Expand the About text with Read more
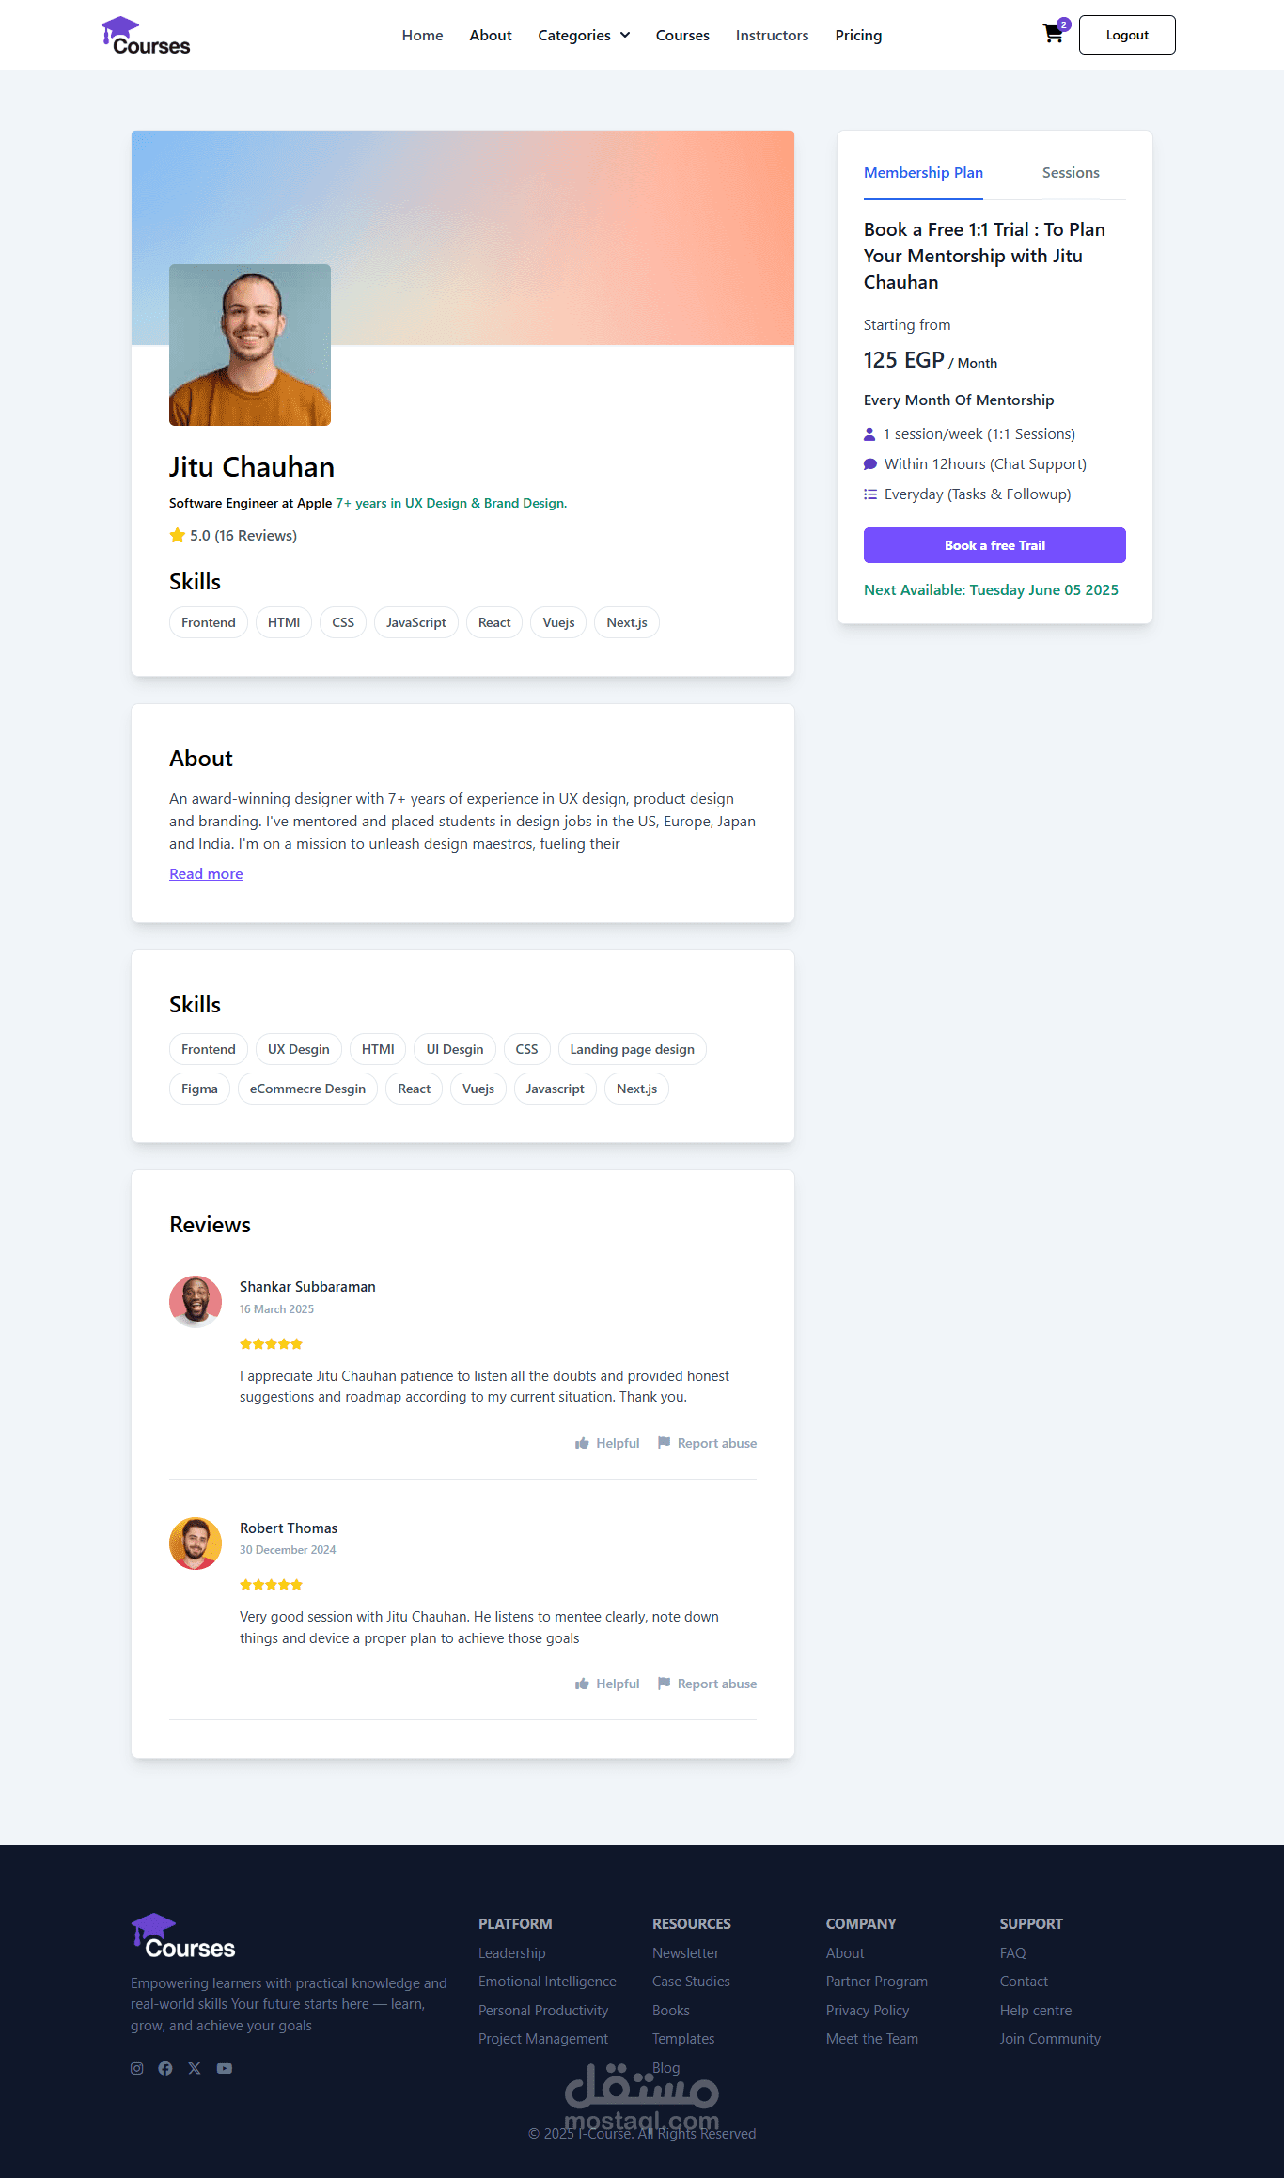 coord(206,873)
